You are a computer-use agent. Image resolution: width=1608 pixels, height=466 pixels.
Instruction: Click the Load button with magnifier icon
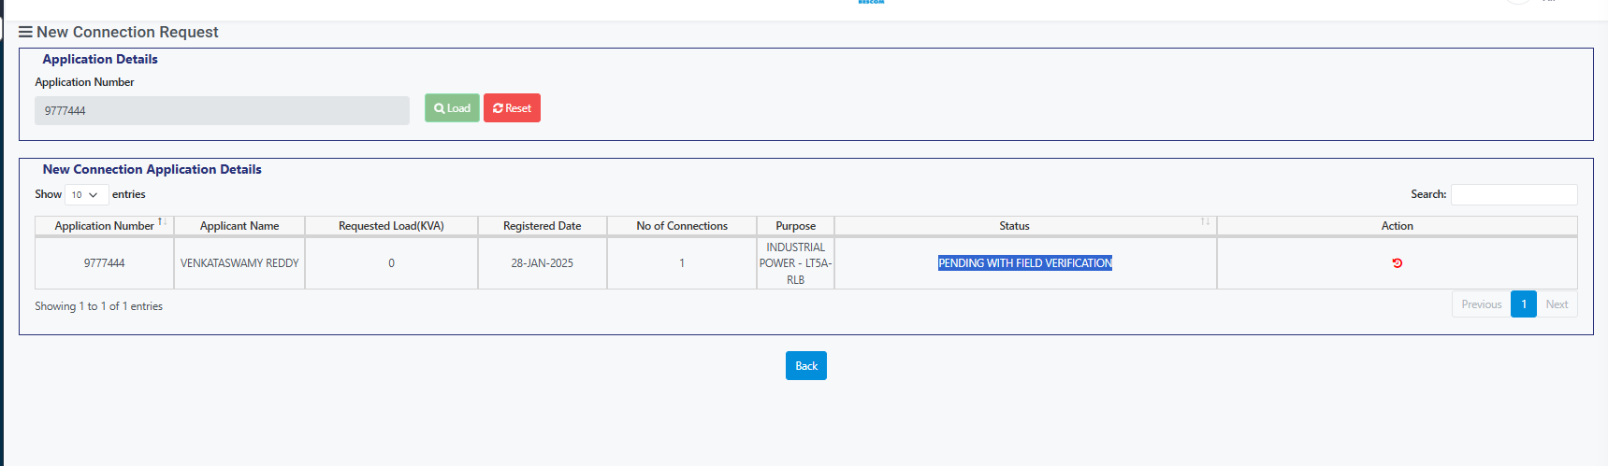click(452, 108)
